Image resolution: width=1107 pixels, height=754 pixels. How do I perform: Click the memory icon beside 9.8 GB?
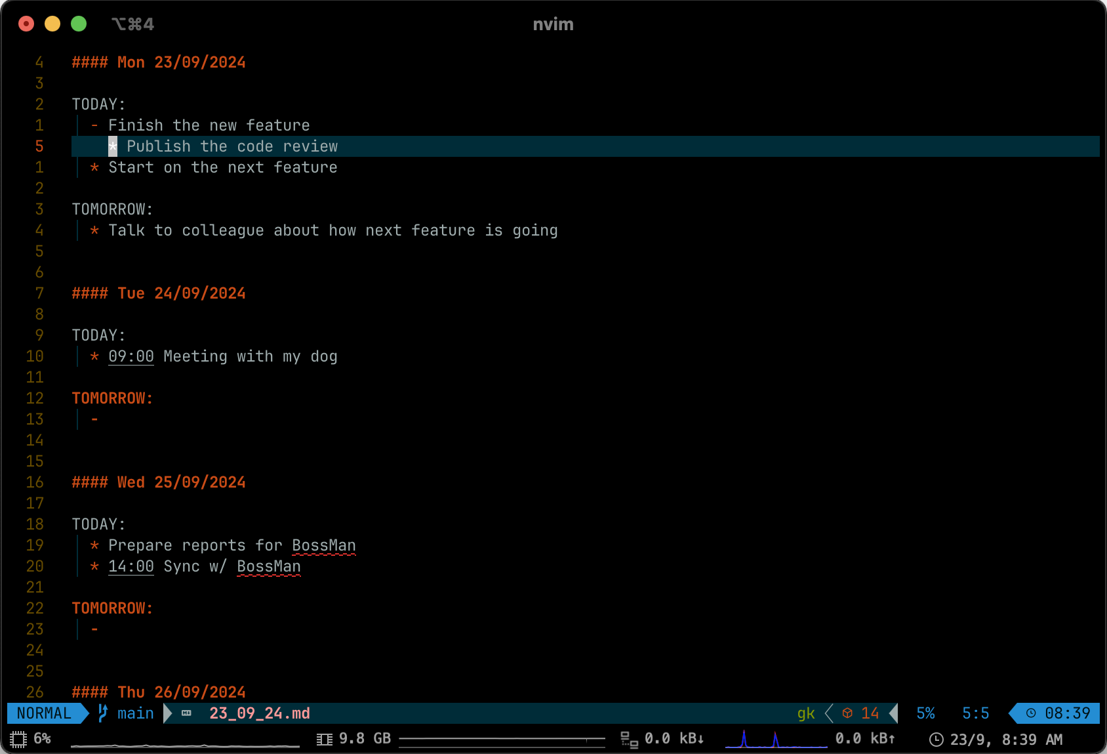click(324, 740)
